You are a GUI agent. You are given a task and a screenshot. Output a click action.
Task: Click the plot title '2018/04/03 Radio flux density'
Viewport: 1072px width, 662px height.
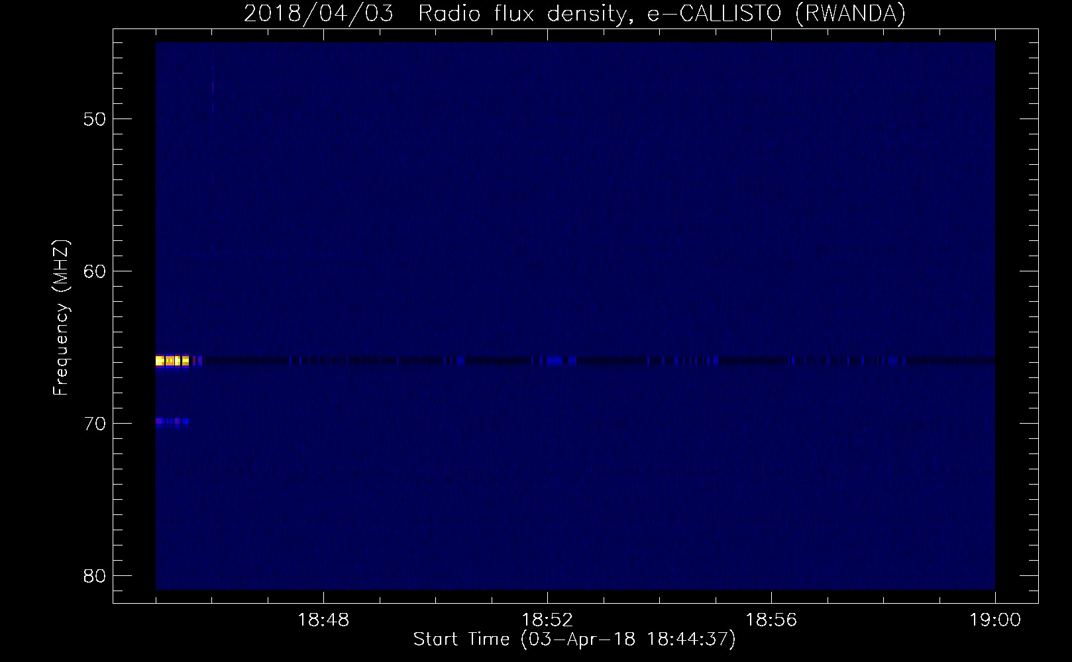(x=574, y=14)
